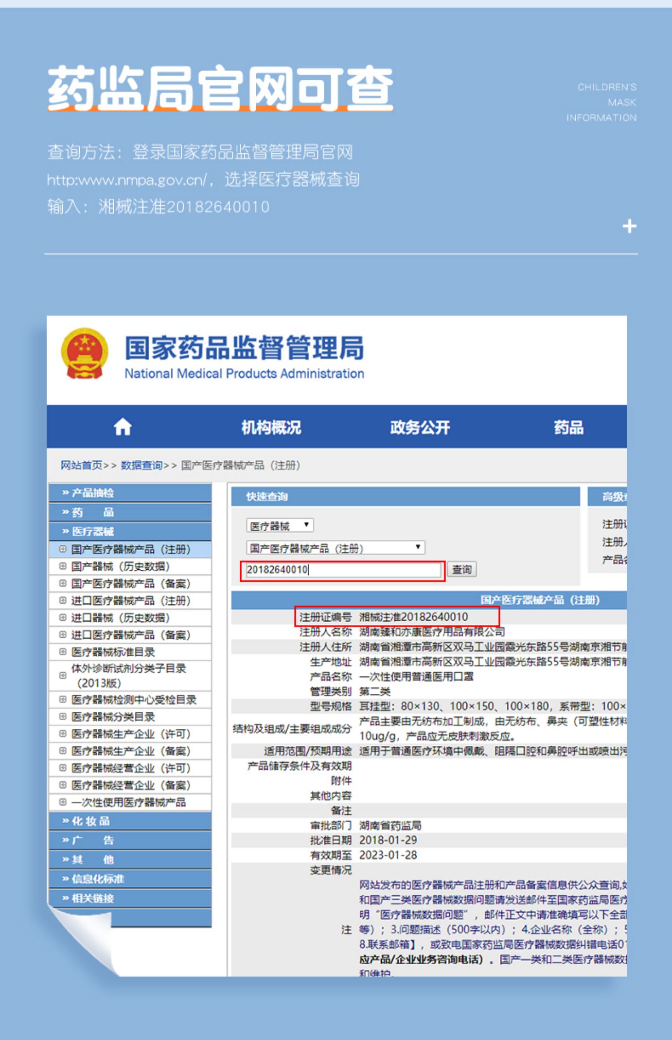
Task: Go to 网站首页 breadcrumb link
Action: point(82,465)
